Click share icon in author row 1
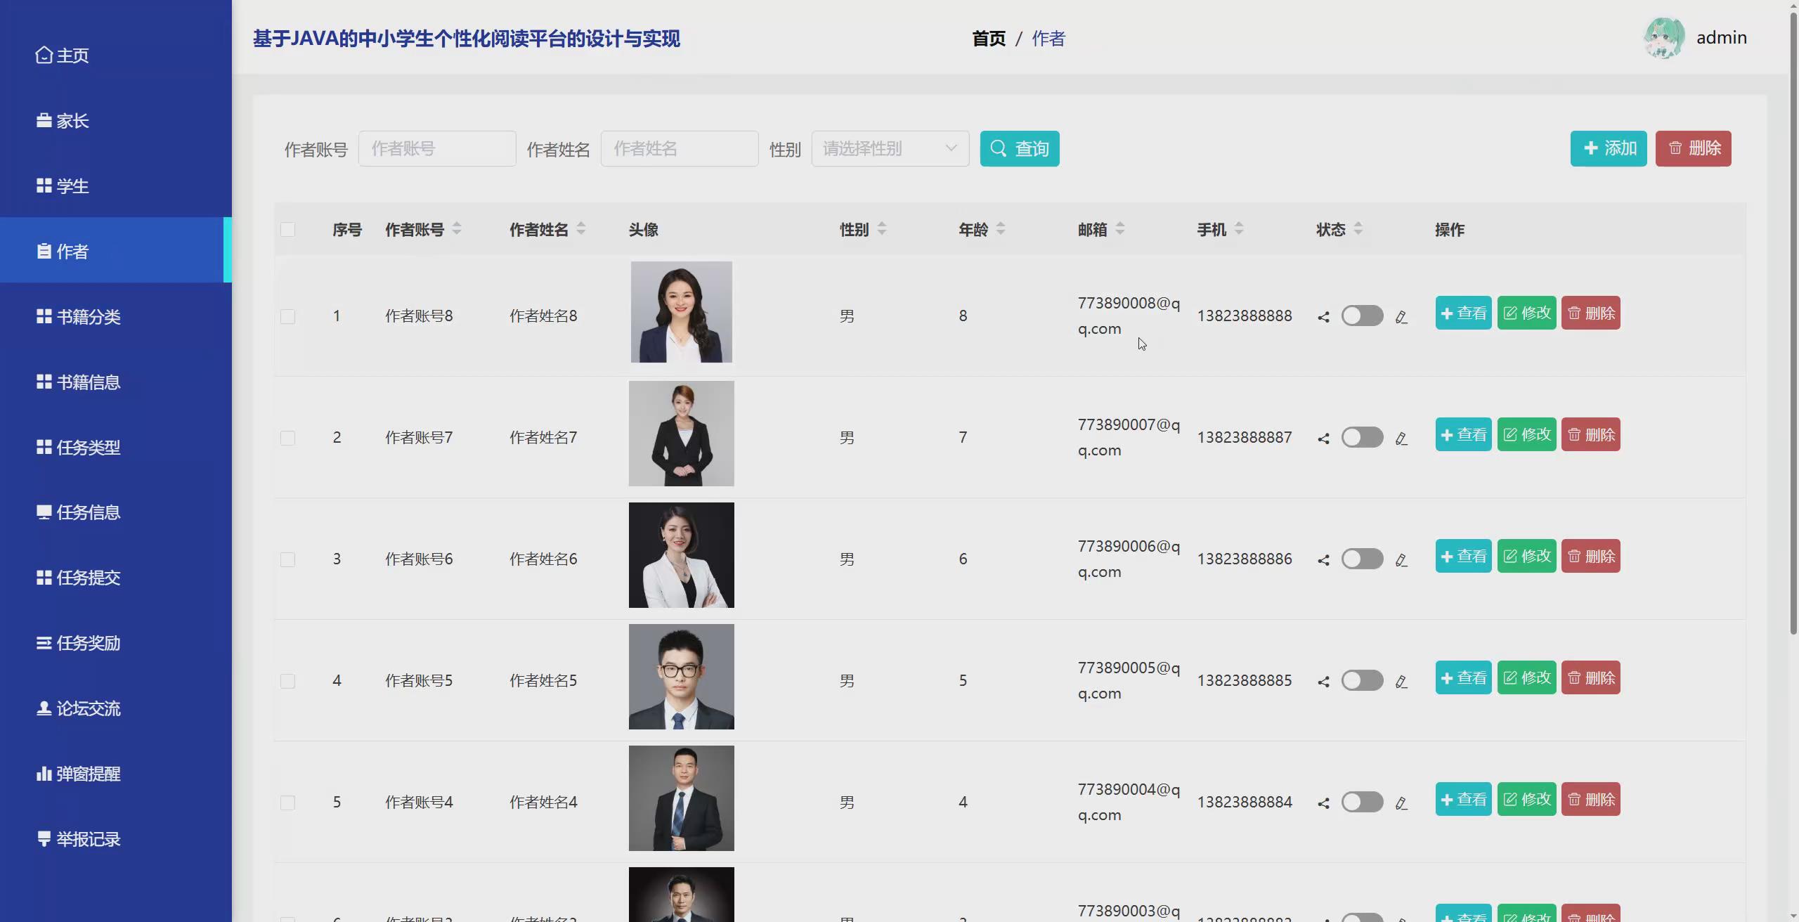Viewport: 1799px width, 922px height. point(1323,317)
